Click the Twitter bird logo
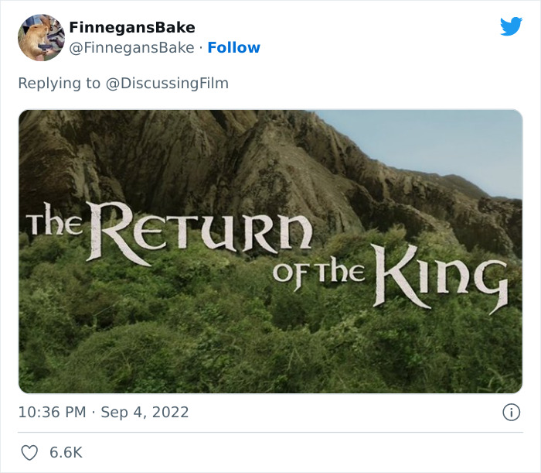This screenshot has height=473, width=541. (511, 26)
